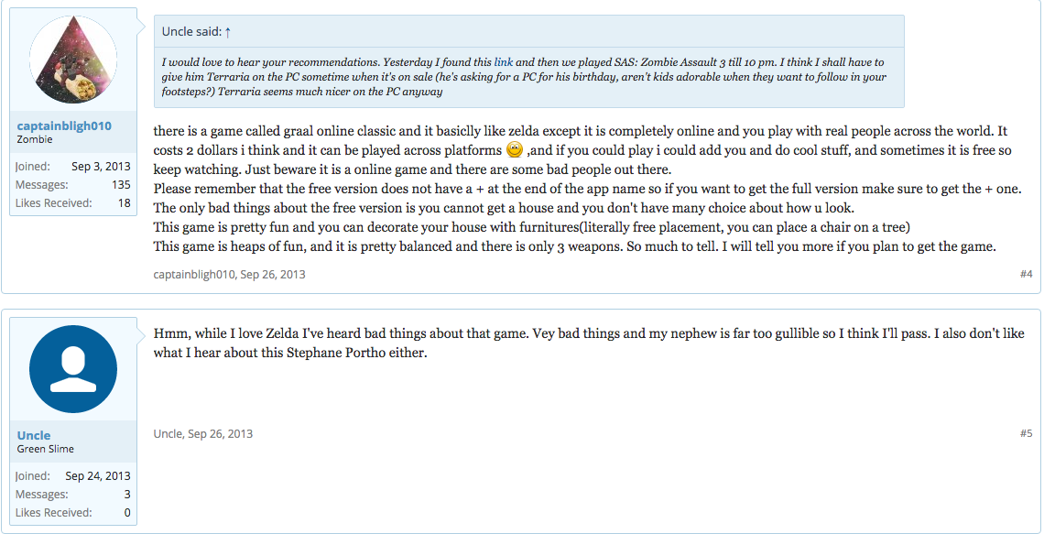Open Uncle's profile from the sidebar username
Screen dimensions: 1044x534
[x=34, y=435]
